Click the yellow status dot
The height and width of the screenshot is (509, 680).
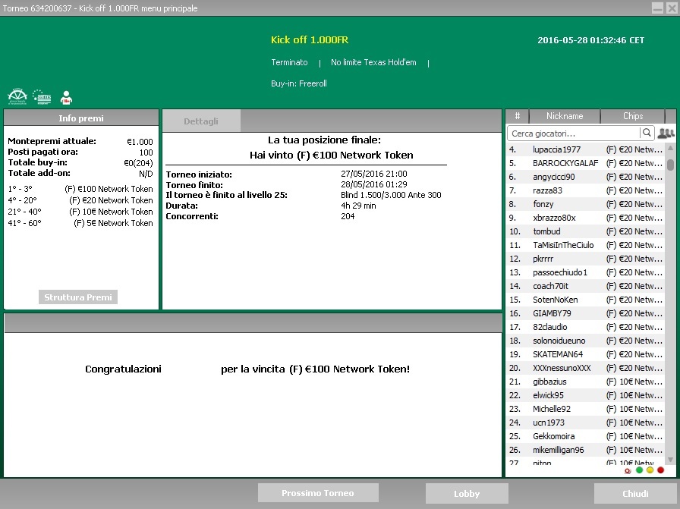650,470
